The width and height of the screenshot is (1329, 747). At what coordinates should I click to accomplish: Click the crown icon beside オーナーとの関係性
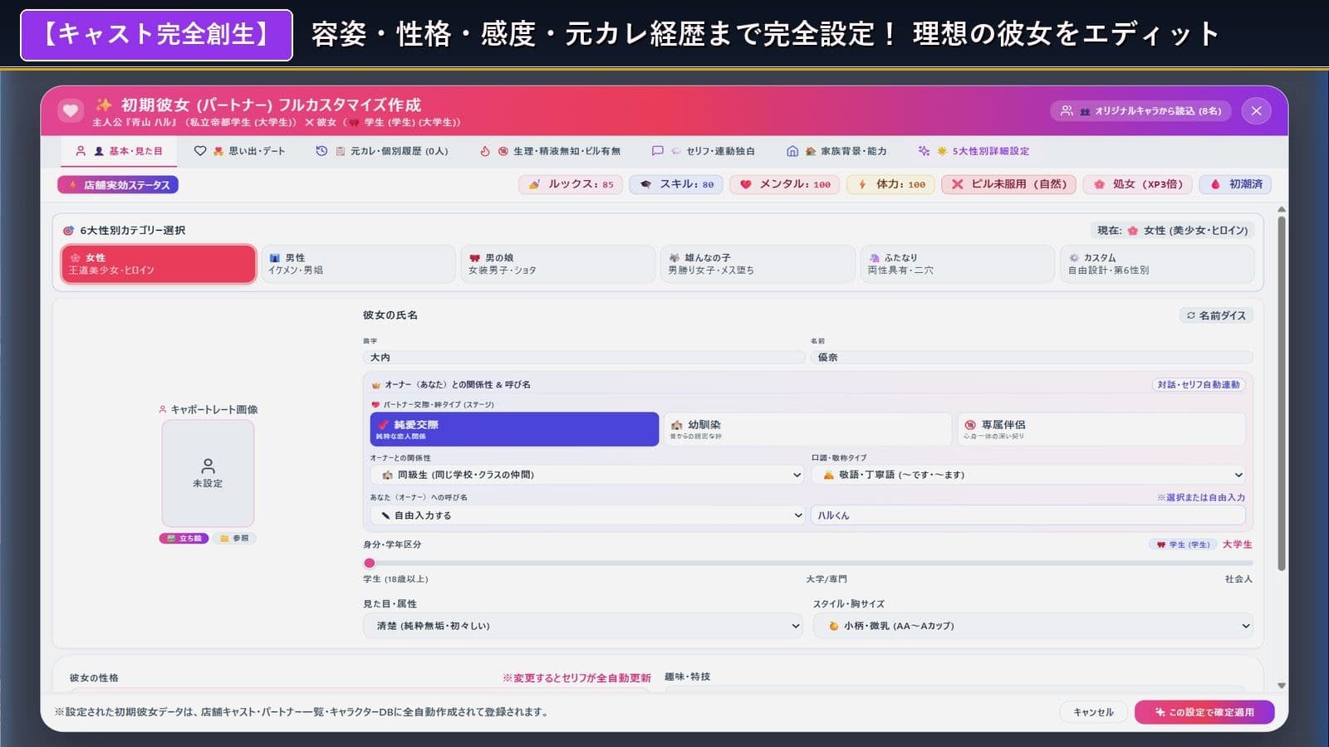click(376, 385)
